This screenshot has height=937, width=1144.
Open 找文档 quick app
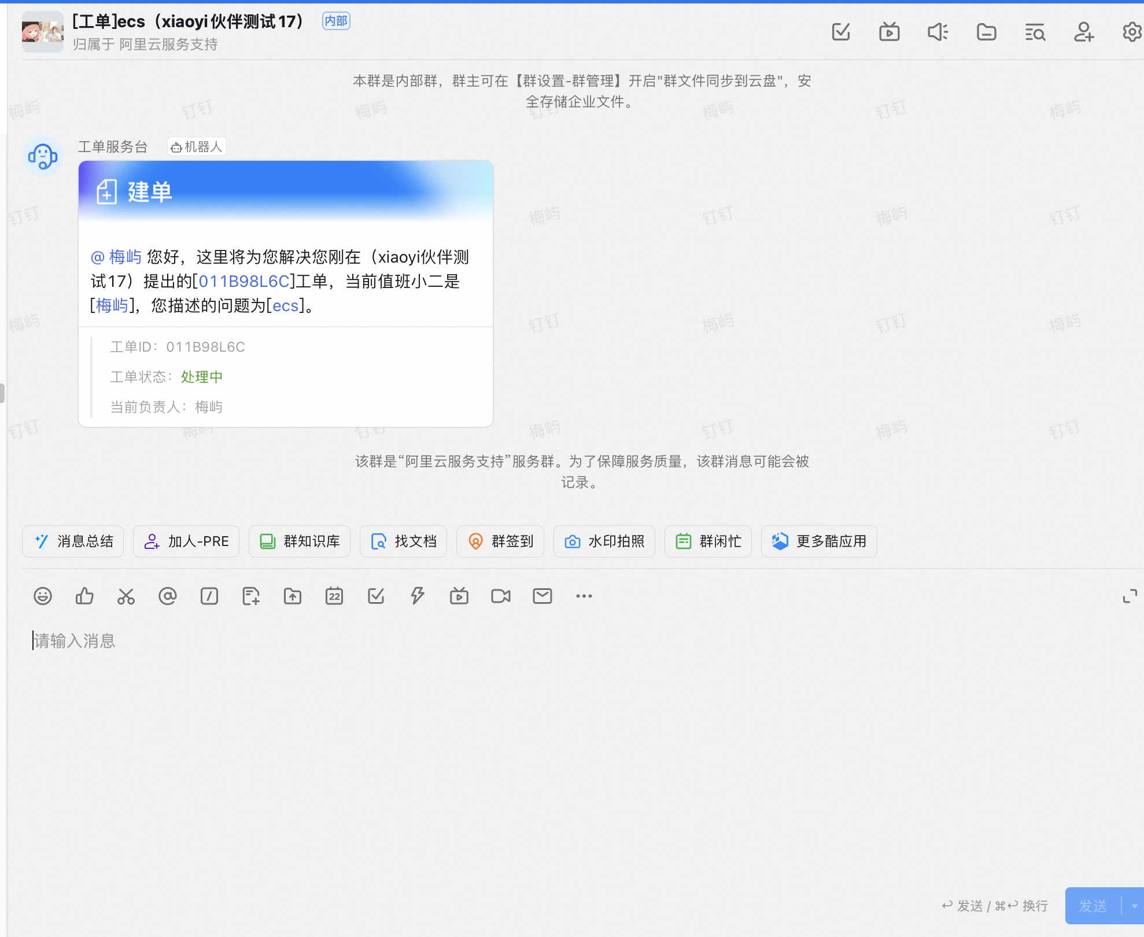coord(404,541)
